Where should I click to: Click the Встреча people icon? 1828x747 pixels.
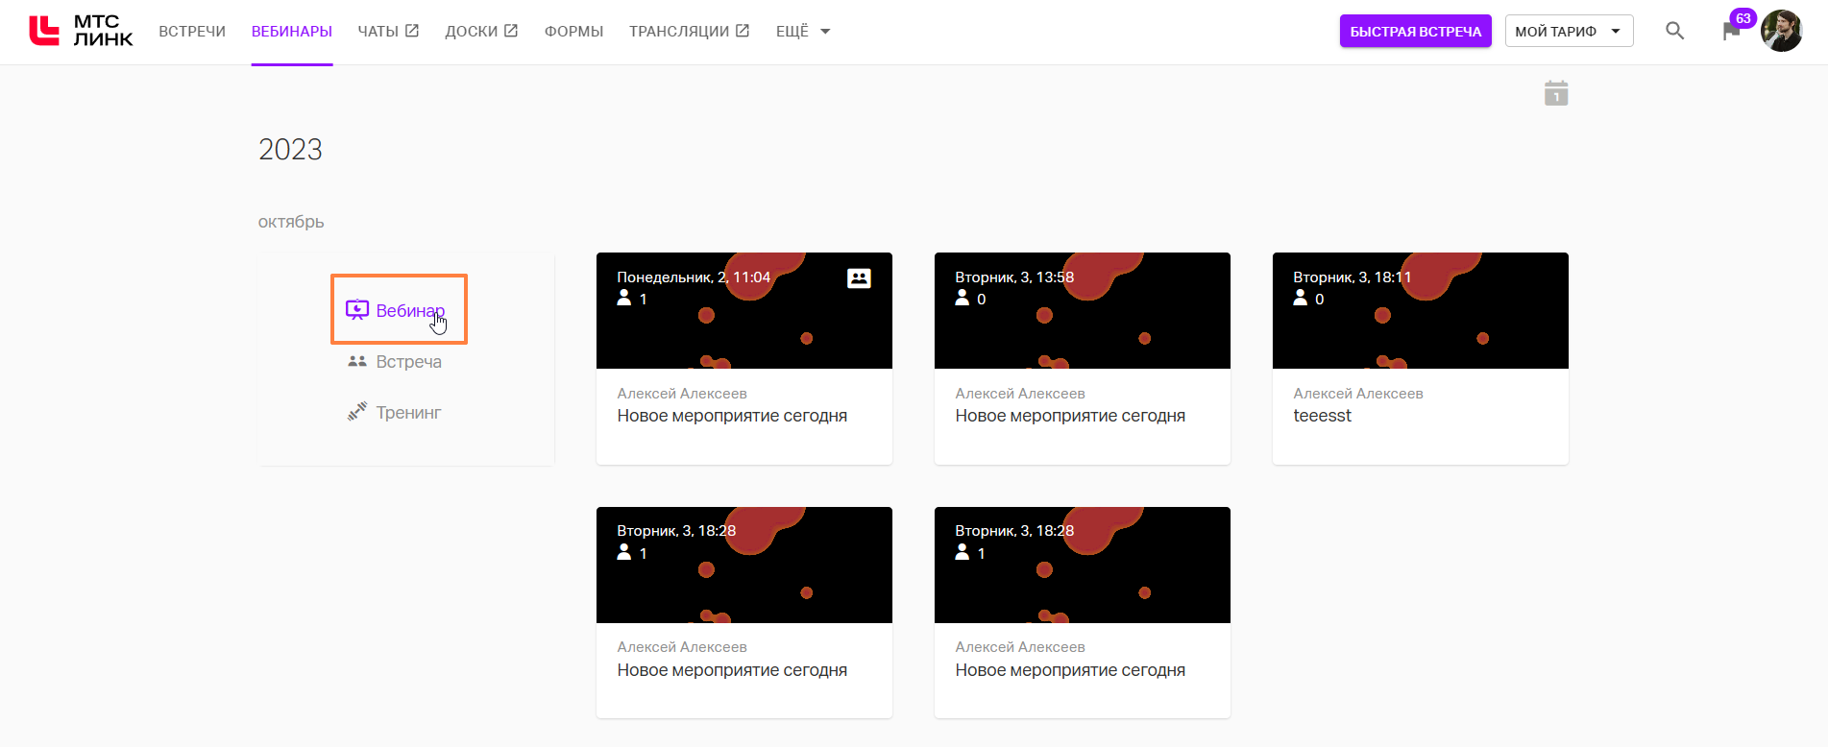point(357,361)
